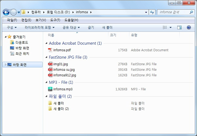197x136 pixels.
Task: Collapse the 즐겨찾기 tree node
Action: pyautogui.click(x=6, y=37)
